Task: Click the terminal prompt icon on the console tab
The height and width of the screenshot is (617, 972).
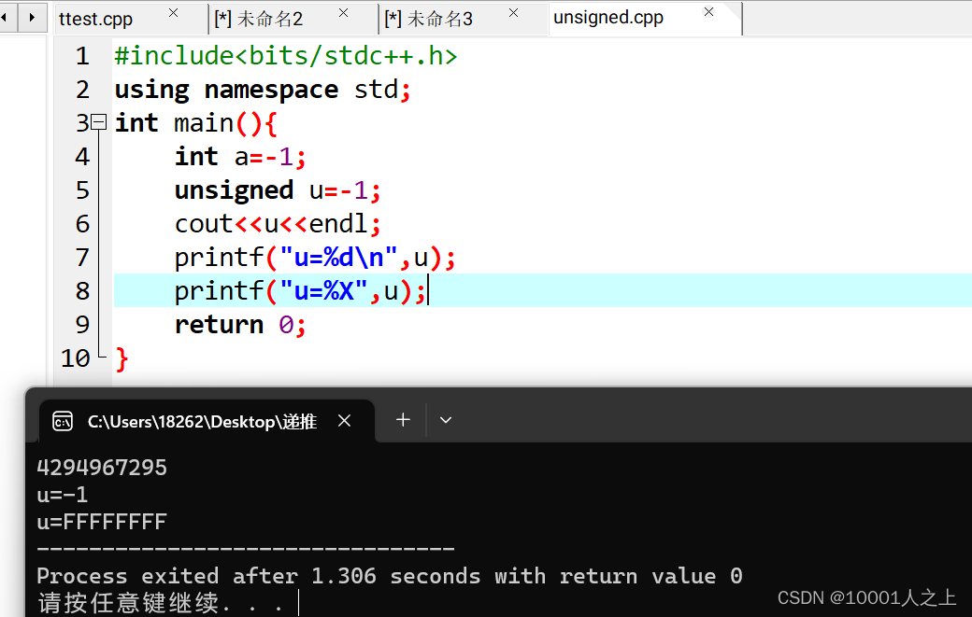Action: click(x=62, y=420)
